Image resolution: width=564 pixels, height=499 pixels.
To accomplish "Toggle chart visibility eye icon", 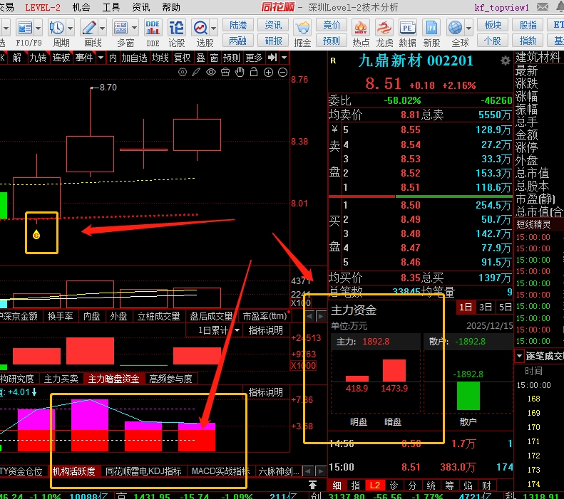I will click(211, 72).
